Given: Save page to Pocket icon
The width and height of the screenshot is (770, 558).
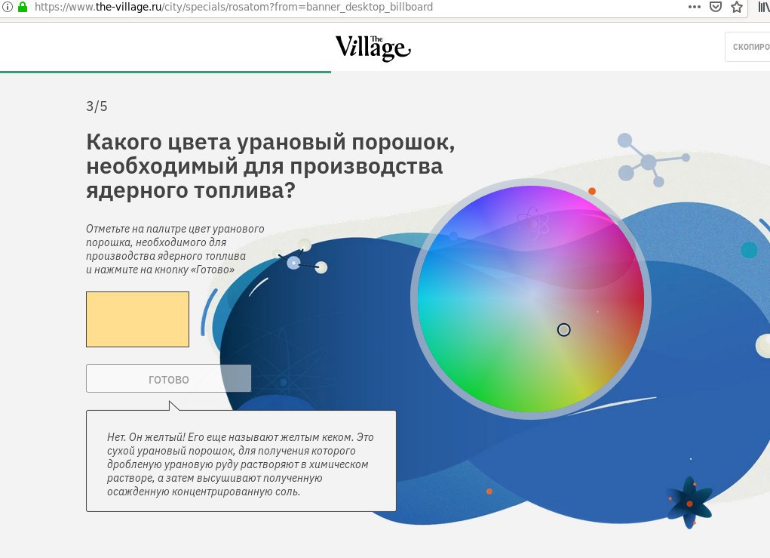Looking at the screenshot, I should 716,7.
